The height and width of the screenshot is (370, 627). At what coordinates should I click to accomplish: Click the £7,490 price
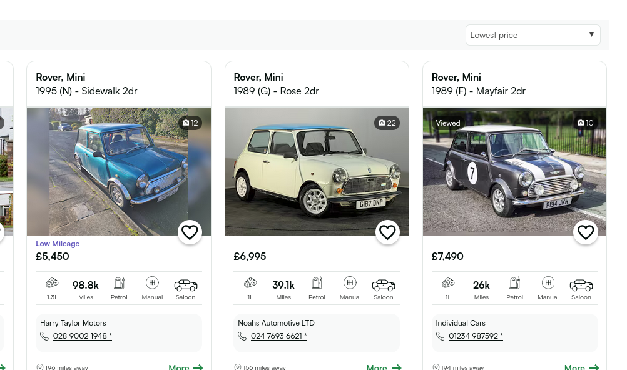click(x=447, y=256)
